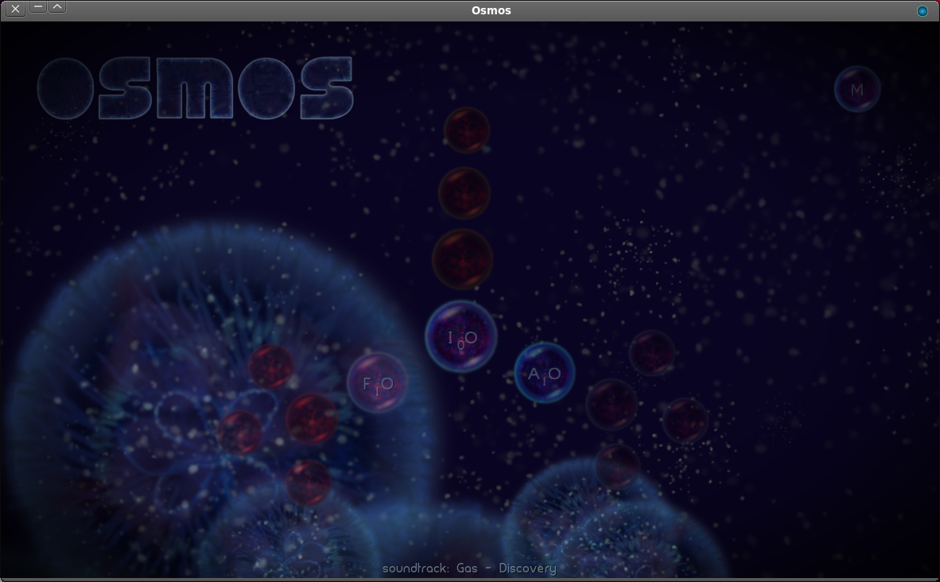Select the A I O orb
Image resolution: width=940 pixels, height=582 pixels.
(x=544, y=372)
